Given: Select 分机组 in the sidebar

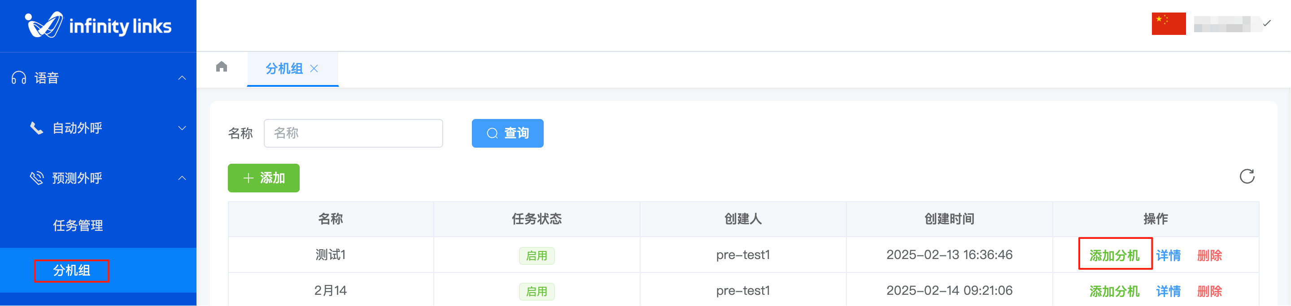Looking at the screenshot, I should click(72, 271).
